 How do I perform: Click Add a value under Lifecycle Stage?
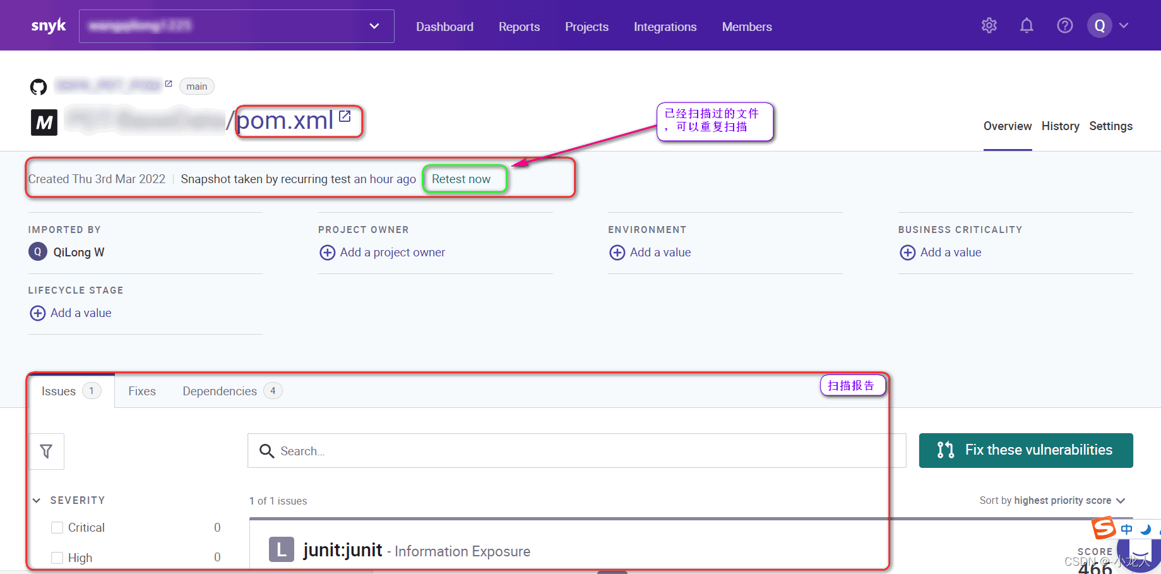coord(81,313)
